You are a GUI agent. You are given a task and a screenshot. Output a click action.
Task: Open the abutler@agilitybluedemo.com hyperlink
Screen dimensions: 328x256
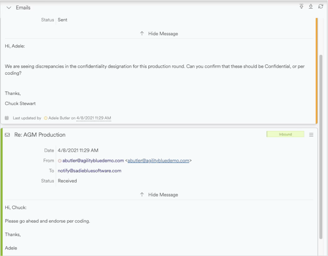coord(158,160)
